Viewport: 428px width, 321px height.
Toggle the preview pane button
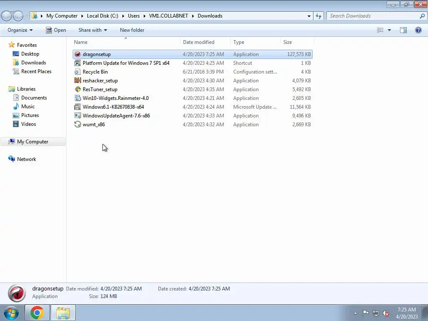403,30
